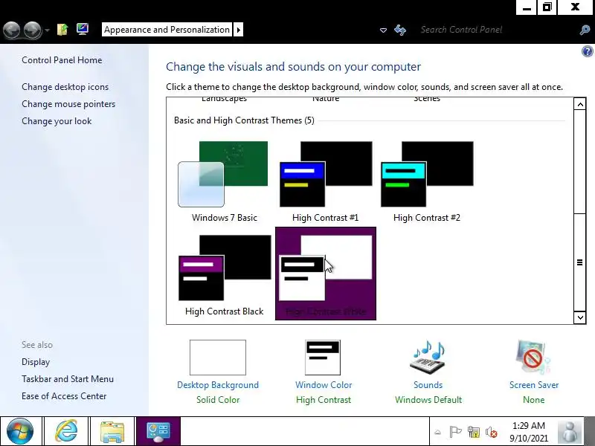Open Change desktop icons link
Image resolution: width=595 pixels, height=446 pixels.
65,87
